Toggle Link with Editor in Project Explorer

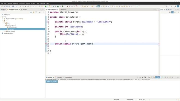point(34,12)
